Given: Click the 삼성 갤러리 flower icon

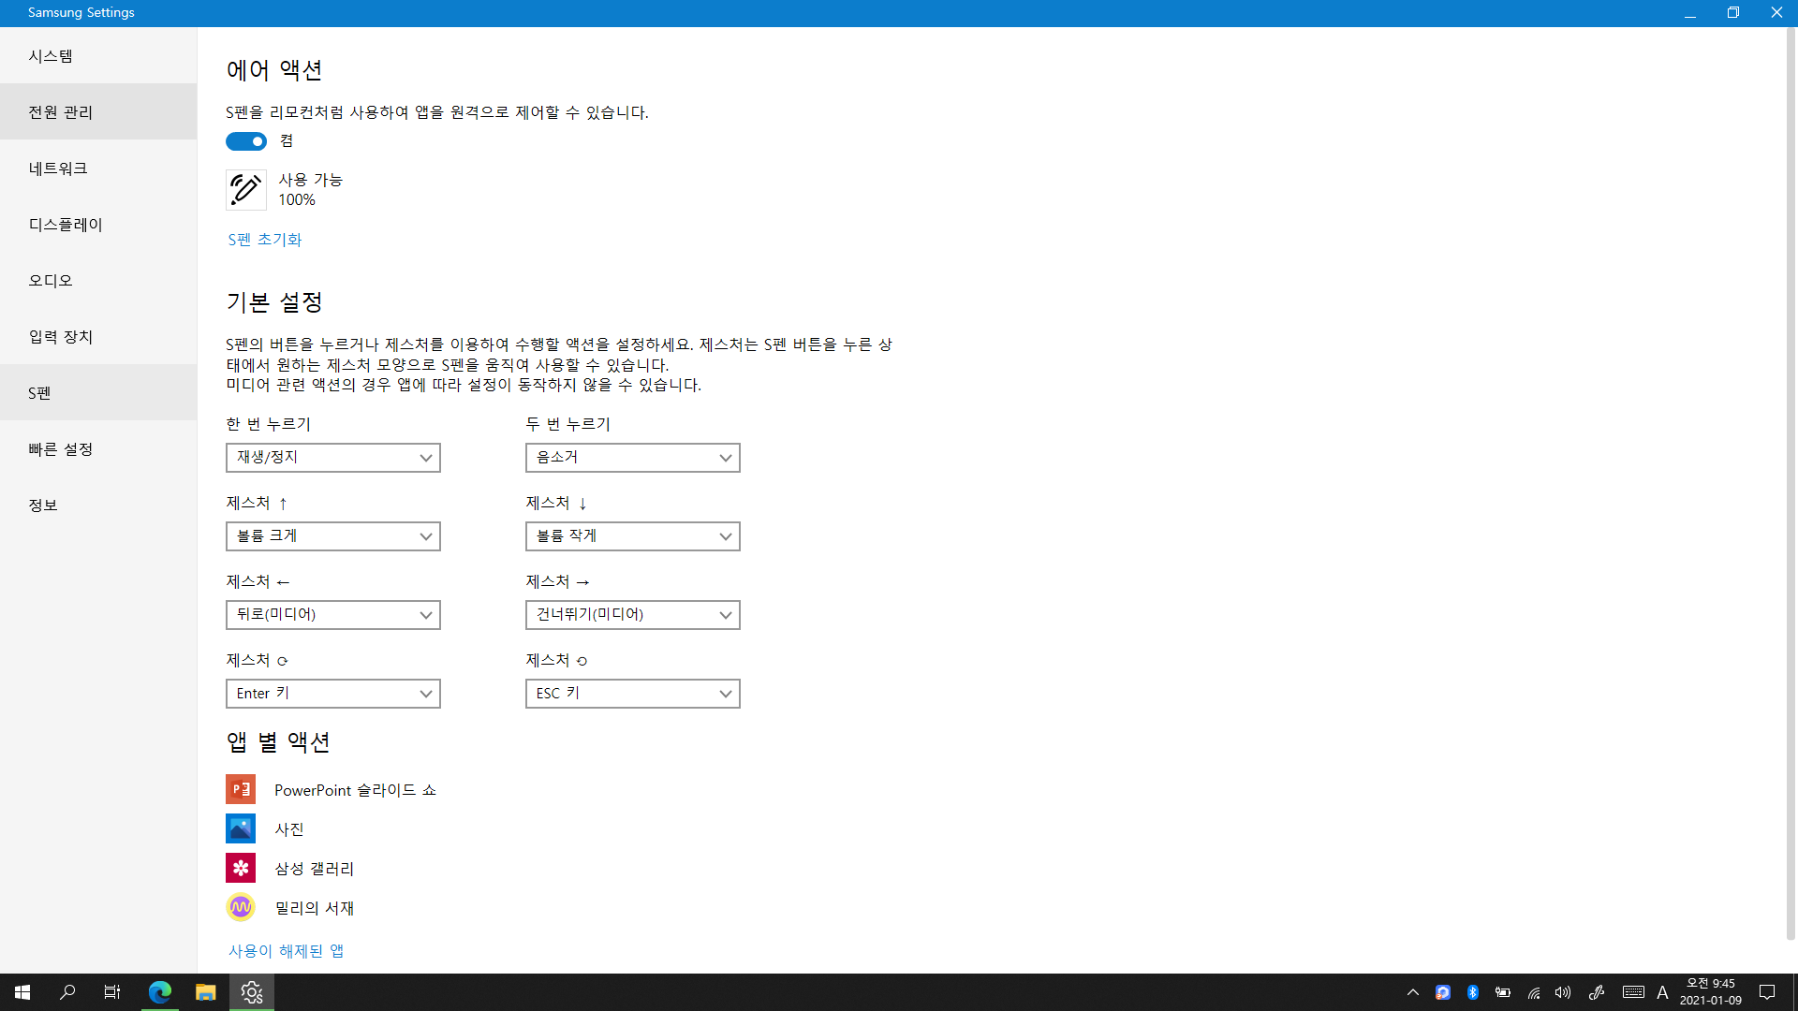Looking at the screenshot, I should 241,869.
